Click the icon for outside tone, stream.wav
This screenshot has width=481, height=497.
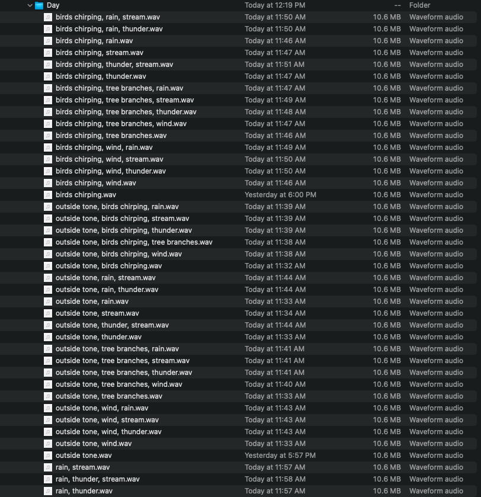(x=48, y=313)
